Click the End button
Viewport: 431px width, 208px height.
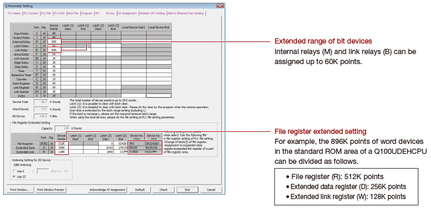click(187, 190)
